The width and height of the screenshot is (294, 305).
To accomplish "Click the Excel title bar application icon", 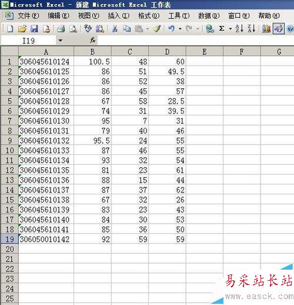I will point(4,5).
